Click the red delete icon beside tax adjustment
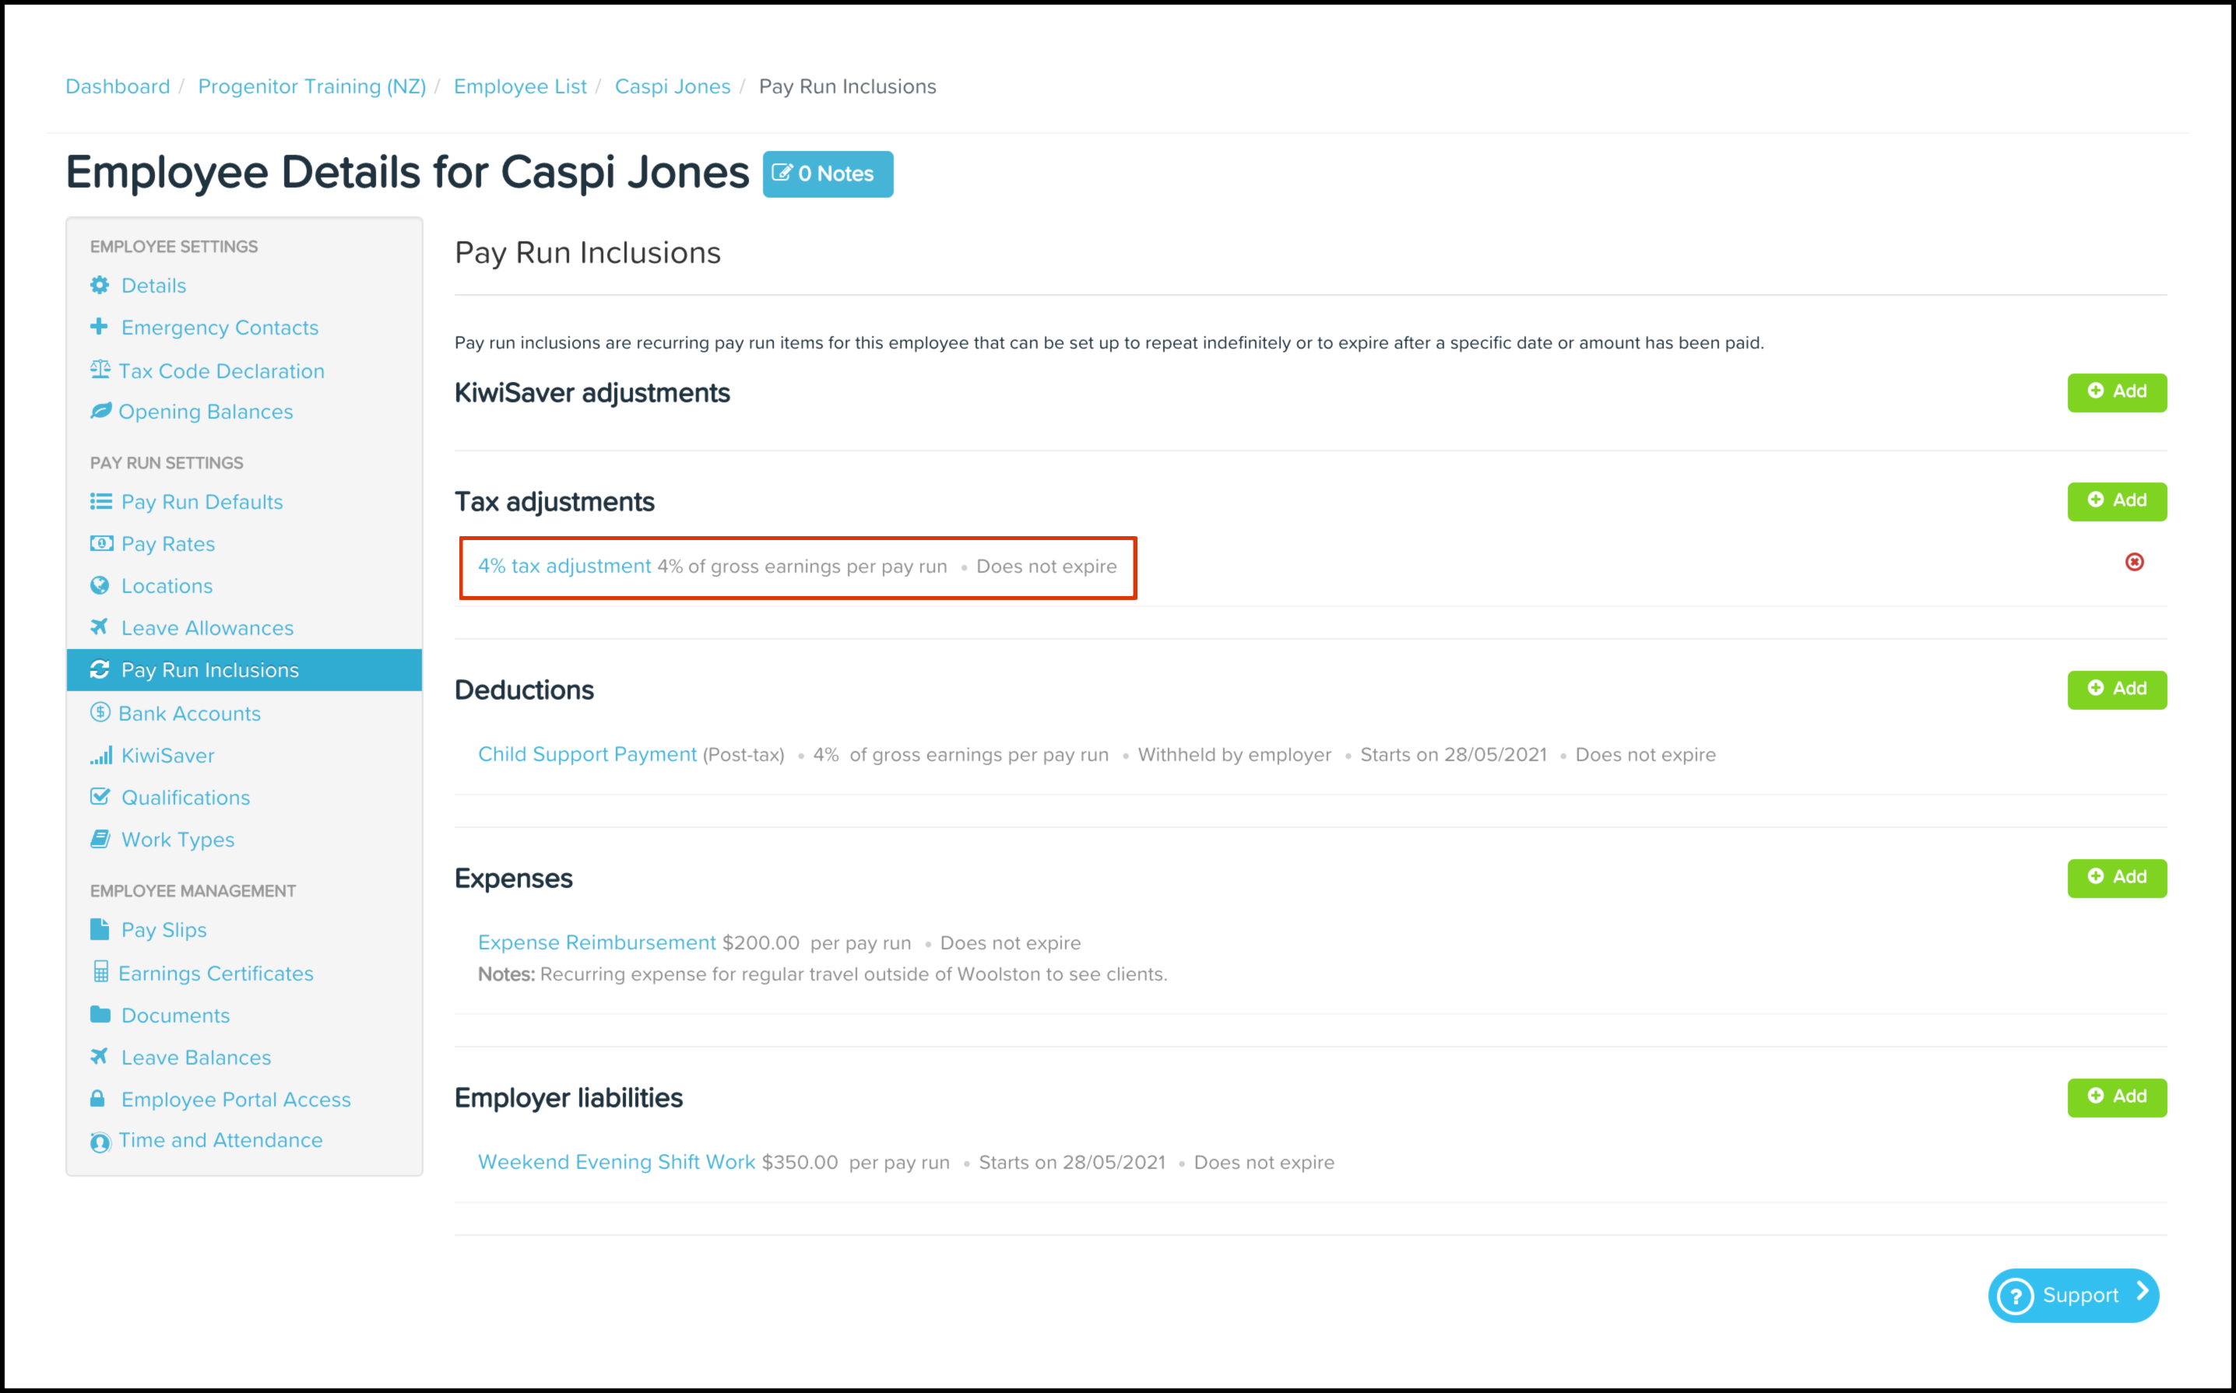The height and width of the screenshot is (1393, 2236). (2134, 562)
